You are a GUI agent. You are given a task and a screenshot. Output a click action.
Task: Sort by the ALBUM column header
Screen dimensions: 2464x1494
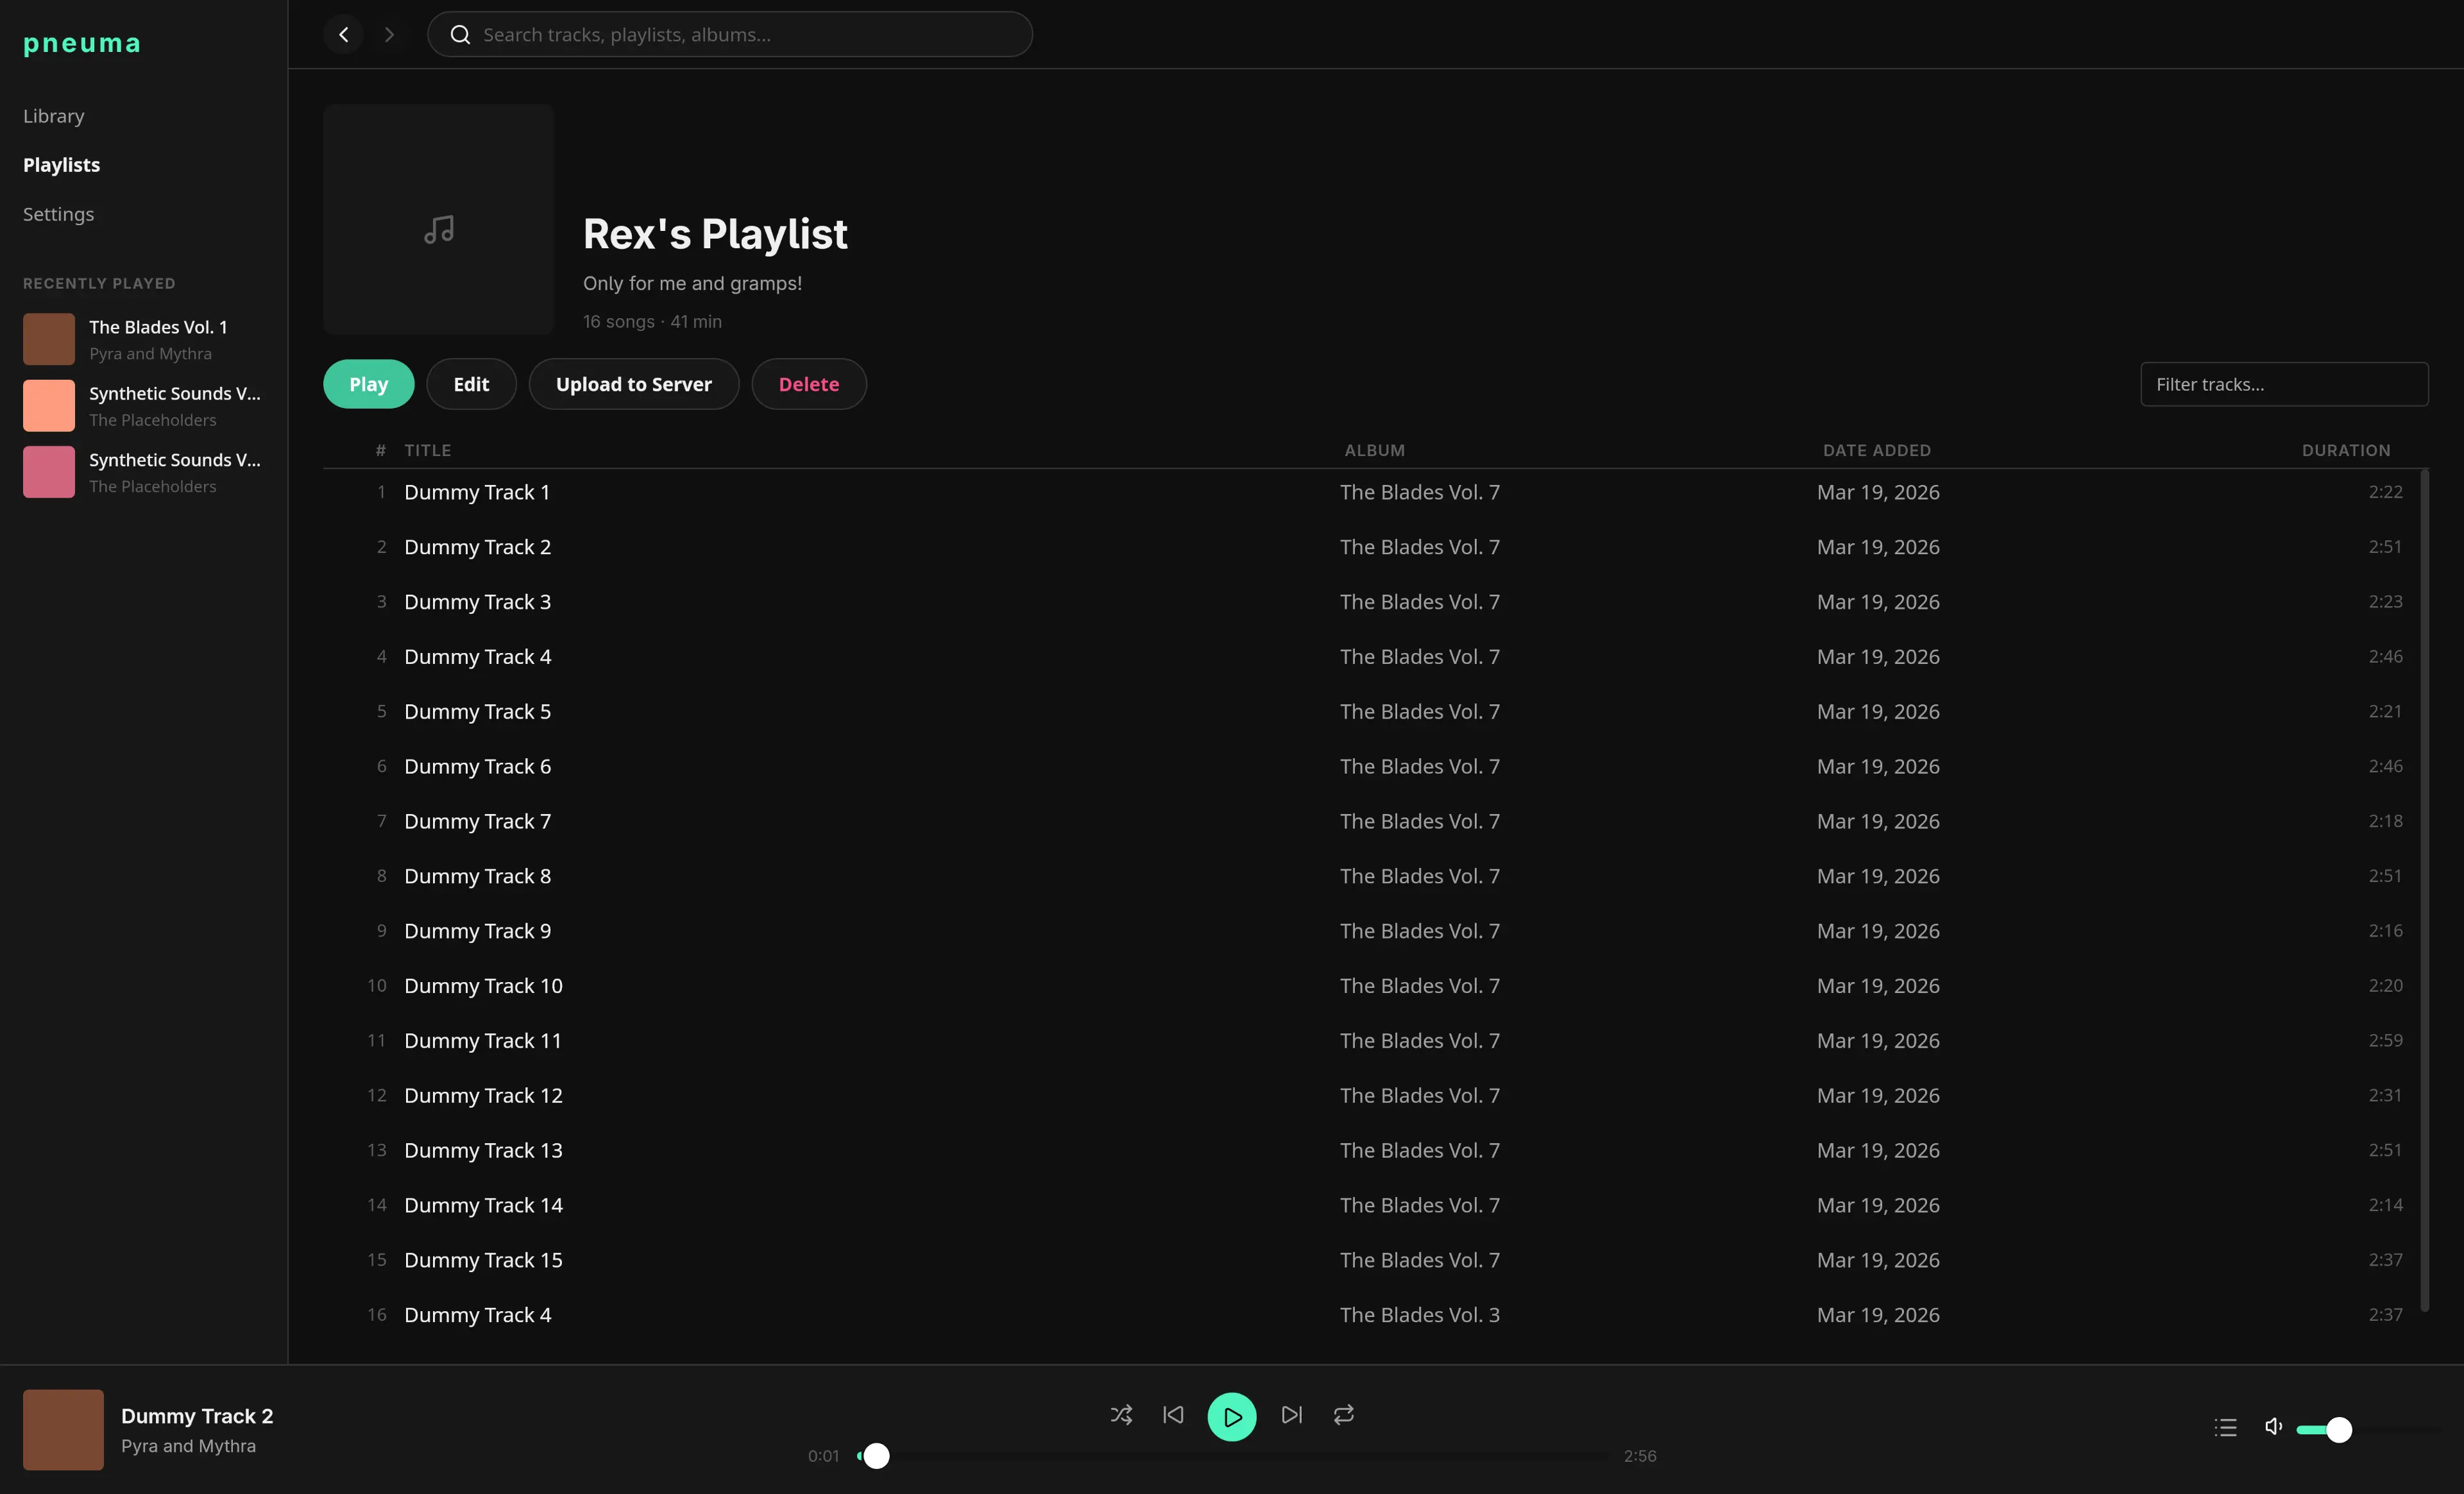click(1375, 450)
